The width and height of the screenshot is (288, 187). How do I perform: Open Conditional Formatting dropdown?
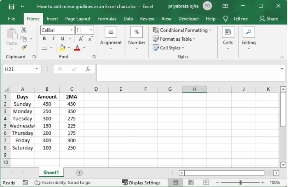(182, 30)
